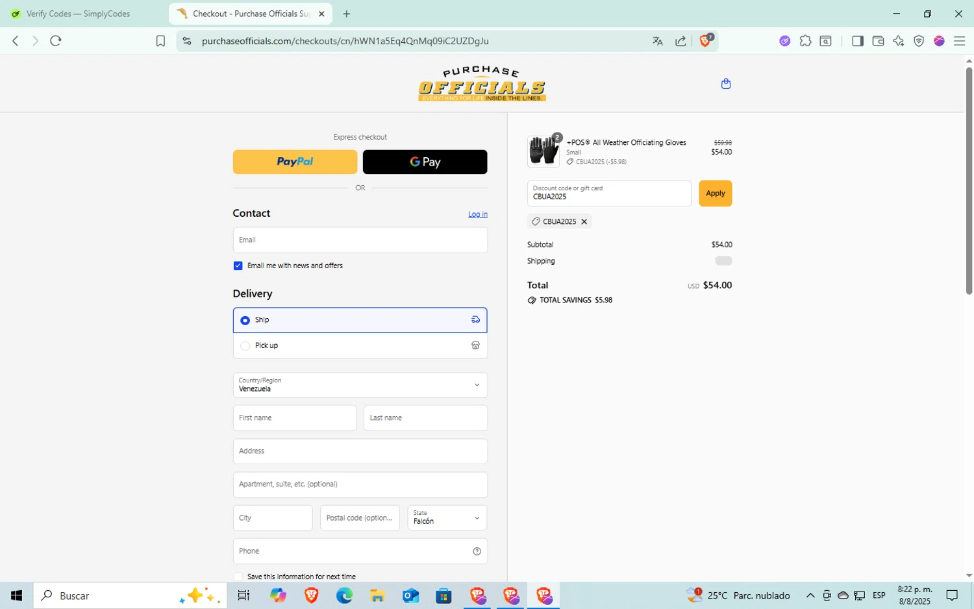Screen dimensions: 974x609
Task: Reload the checkout page
Action: (x=56, y=41)
